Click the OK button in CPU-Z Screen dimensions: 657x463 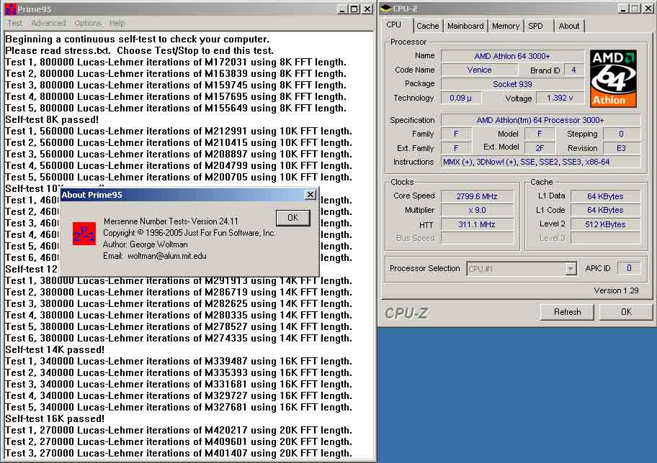(626, 312)
